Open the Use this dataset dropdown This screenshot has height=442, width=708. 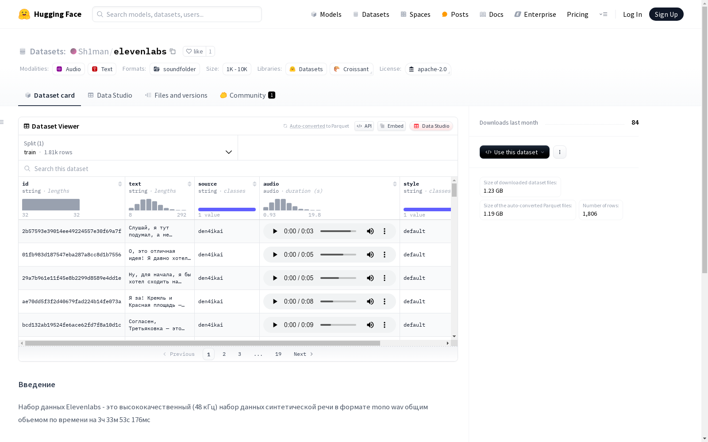515,152
